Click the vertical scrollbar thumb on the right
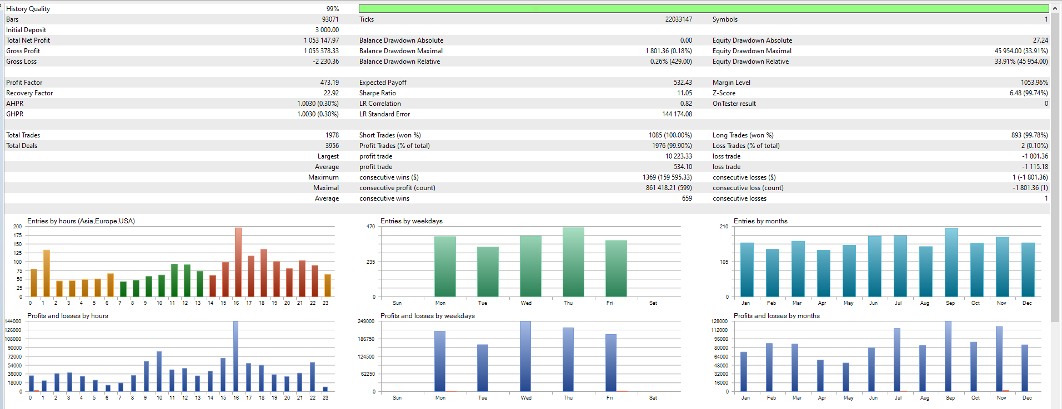1062x409 pixels. click(1055, 166)
